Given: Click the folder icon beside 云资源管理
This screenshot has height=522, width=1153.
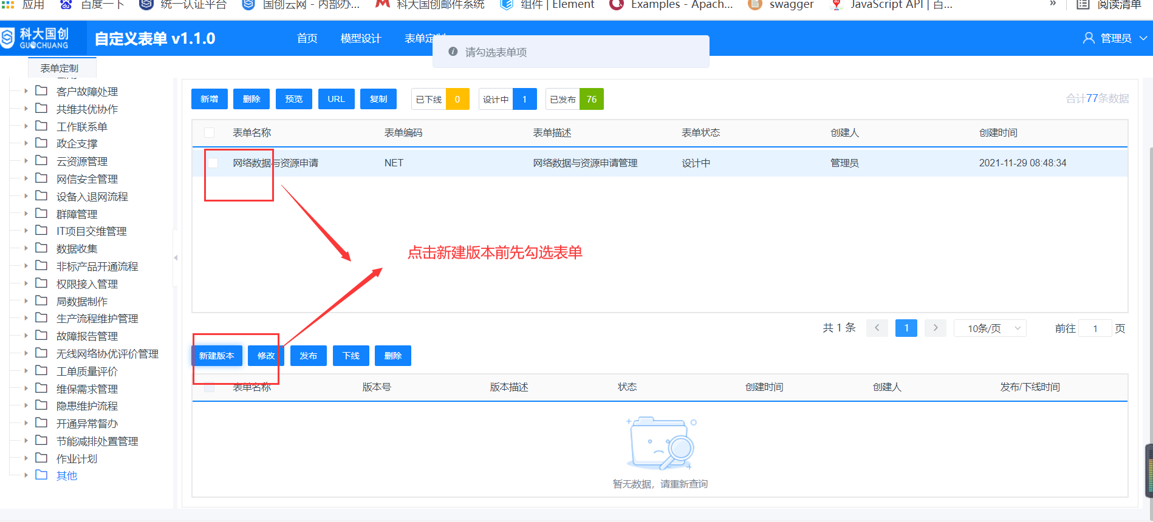Looking at the screenshot, I should point(41,161).
